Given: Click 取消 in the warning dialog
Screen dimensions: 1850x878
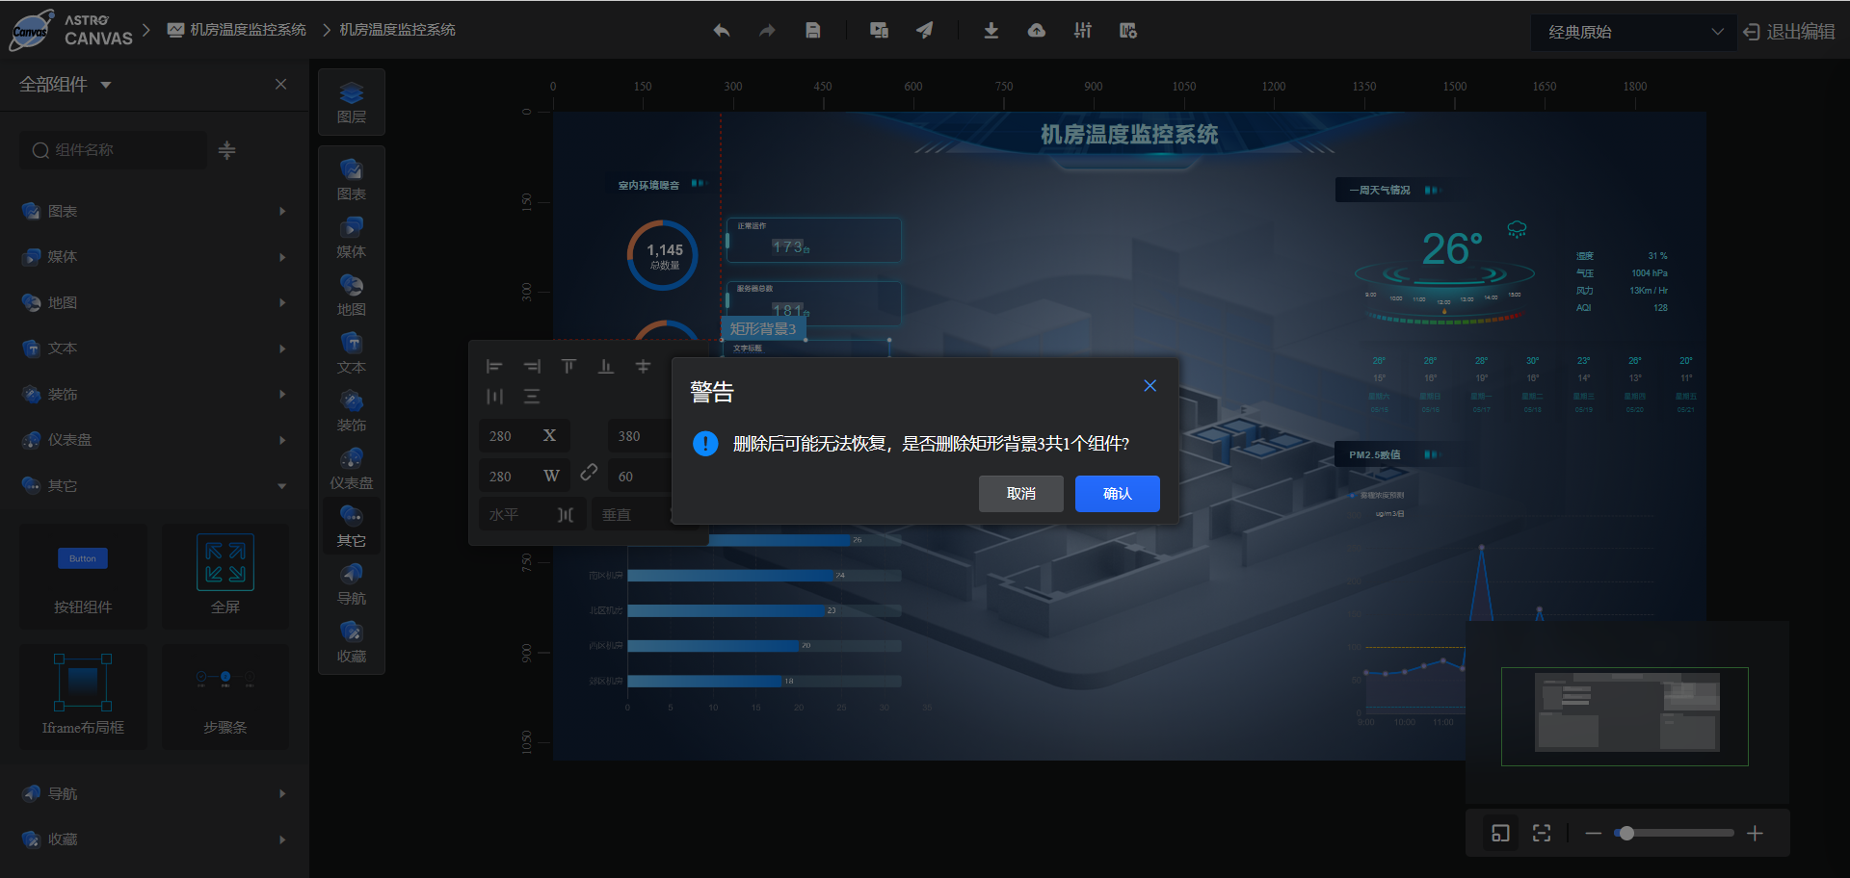Looking at the screenshot, I should tap(1021, 494).
